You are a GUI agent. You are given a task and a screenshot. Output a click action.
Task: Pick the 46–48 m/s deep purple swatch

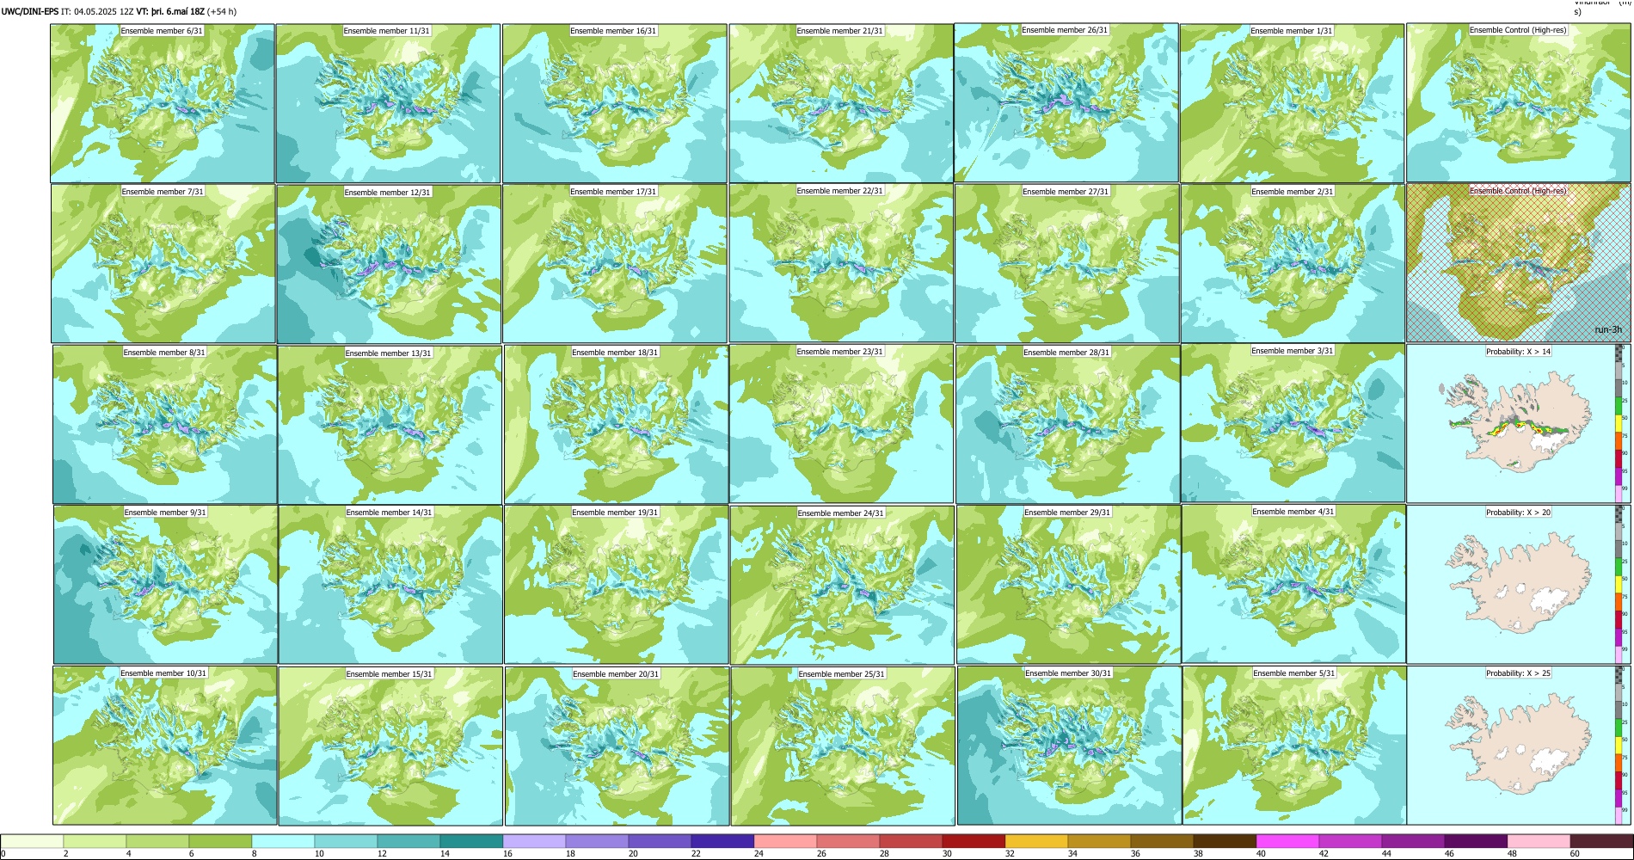click(x=1476, y=841)
